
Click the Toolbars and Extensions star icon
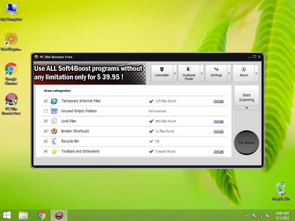pyautogui.click(x=54, y=151)
